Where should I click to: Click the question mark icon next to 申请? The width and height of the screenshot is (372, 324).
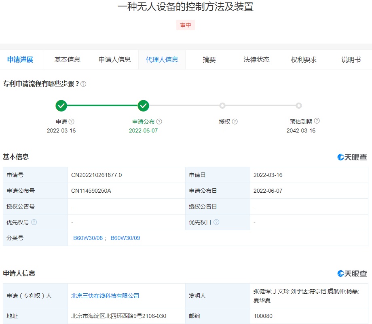click(x=72, y=122)
